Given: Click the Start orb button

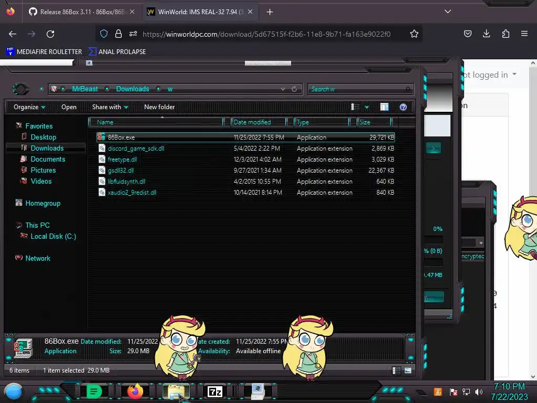Looking at the screenshot, I should [x=13, y=391].
